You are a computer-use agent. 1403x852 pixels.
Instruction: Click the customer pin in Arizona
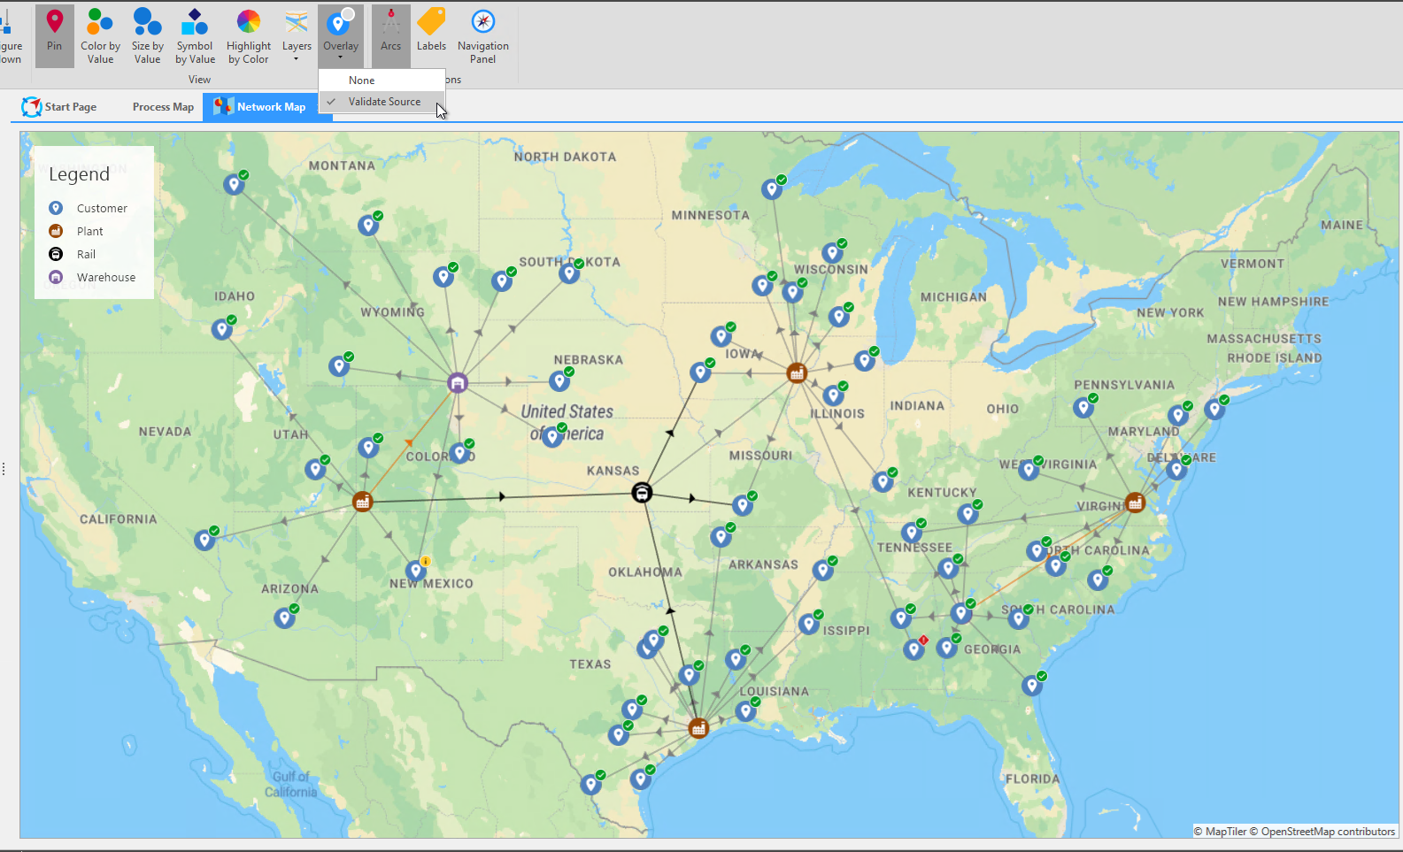click(285, 617)
